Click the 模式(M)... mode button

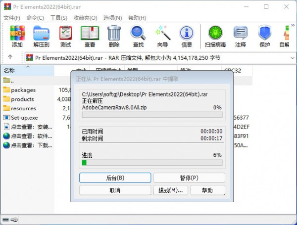[170, 190]
